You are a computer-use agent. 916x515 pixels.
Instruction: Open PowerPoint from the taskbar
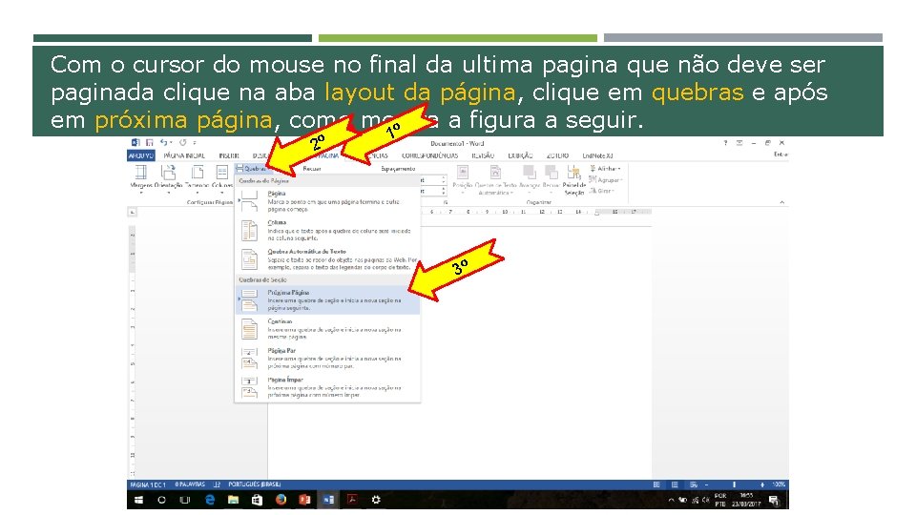(x=304, y=500)
